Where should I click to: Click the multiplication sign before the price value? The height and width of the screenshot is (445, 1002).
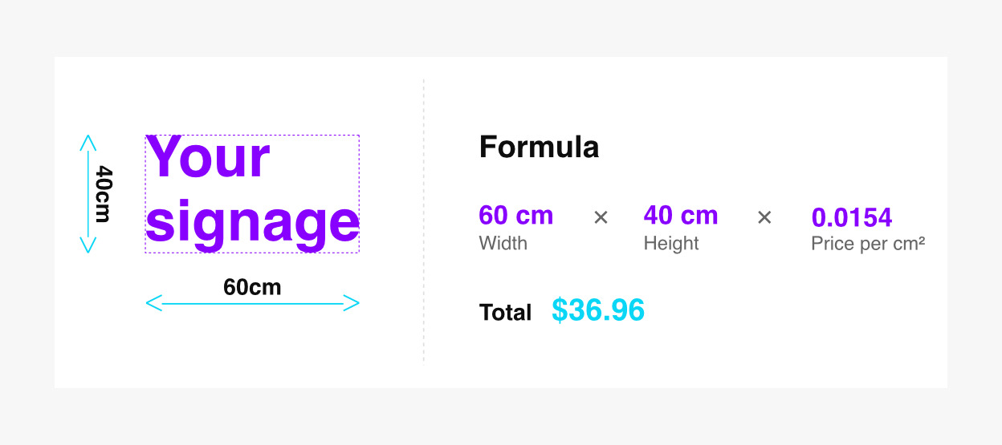[764, 217]
